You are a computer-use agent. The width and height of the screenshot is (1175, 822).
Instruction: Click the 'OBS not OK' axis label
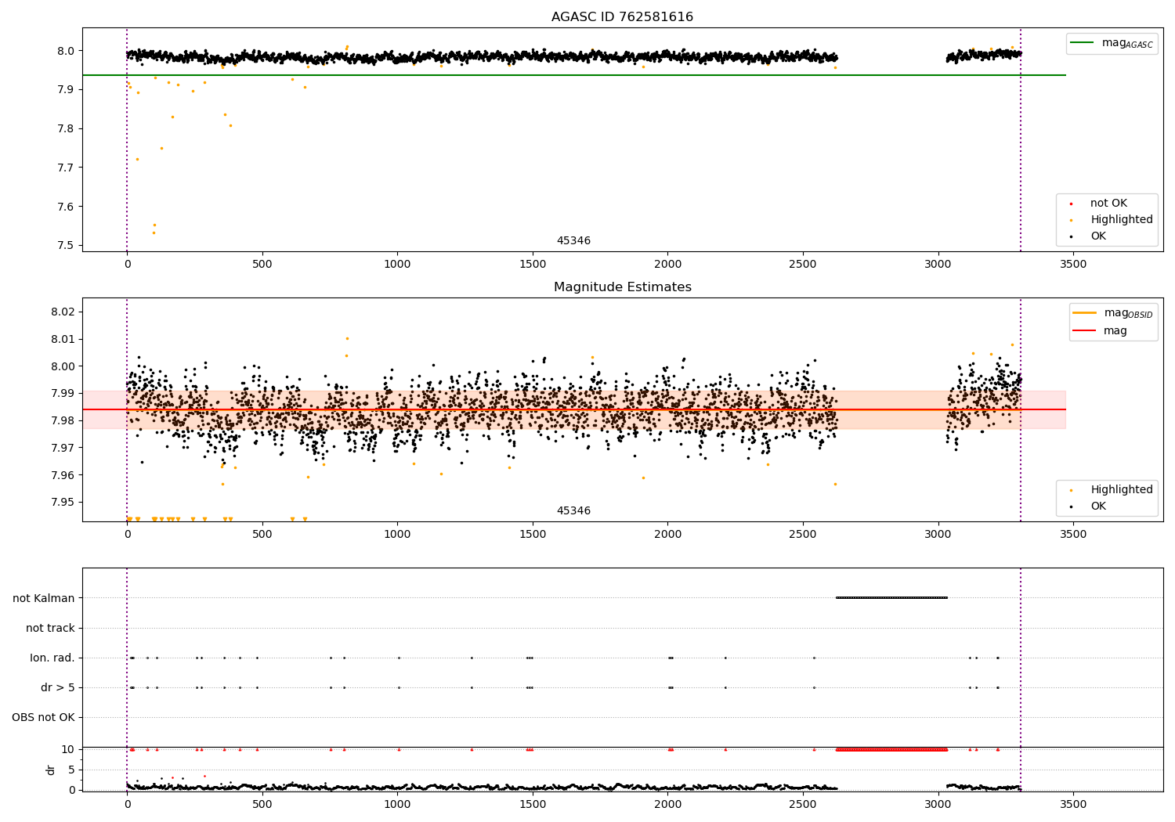click(43, 717)
